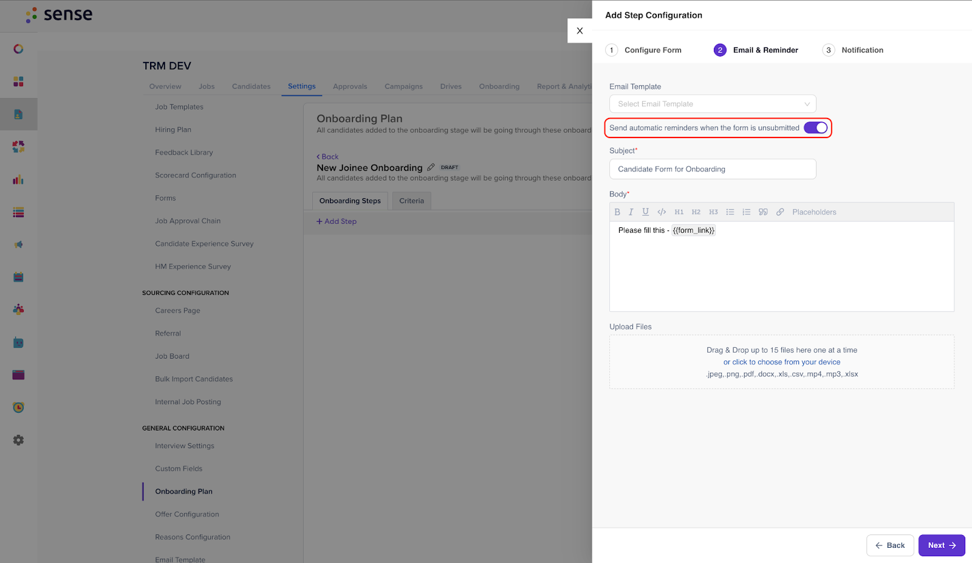This screenshot has height=563, width=972.
Task: Apply italic formatting in body editor
Action: [x=631, y=212]
